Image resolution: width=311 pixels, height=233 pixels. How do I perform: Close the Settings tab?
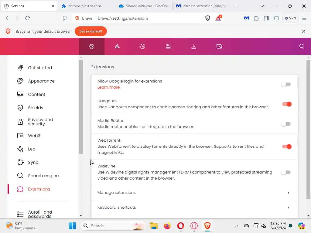53,6
